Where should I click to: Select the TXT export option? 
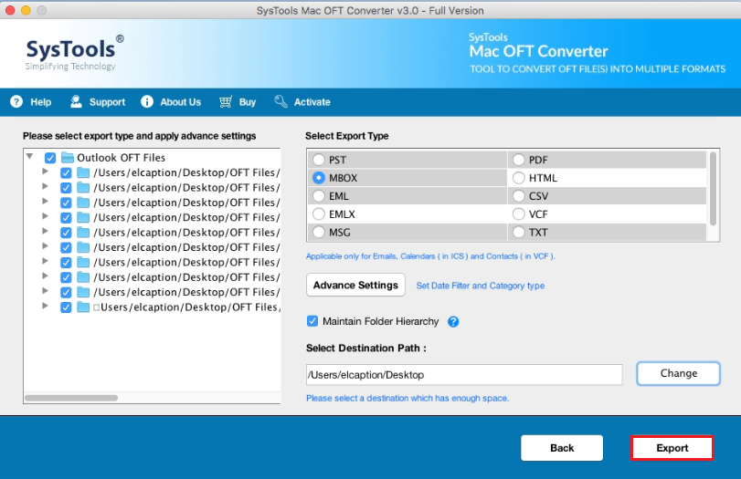tap(519, 232)
